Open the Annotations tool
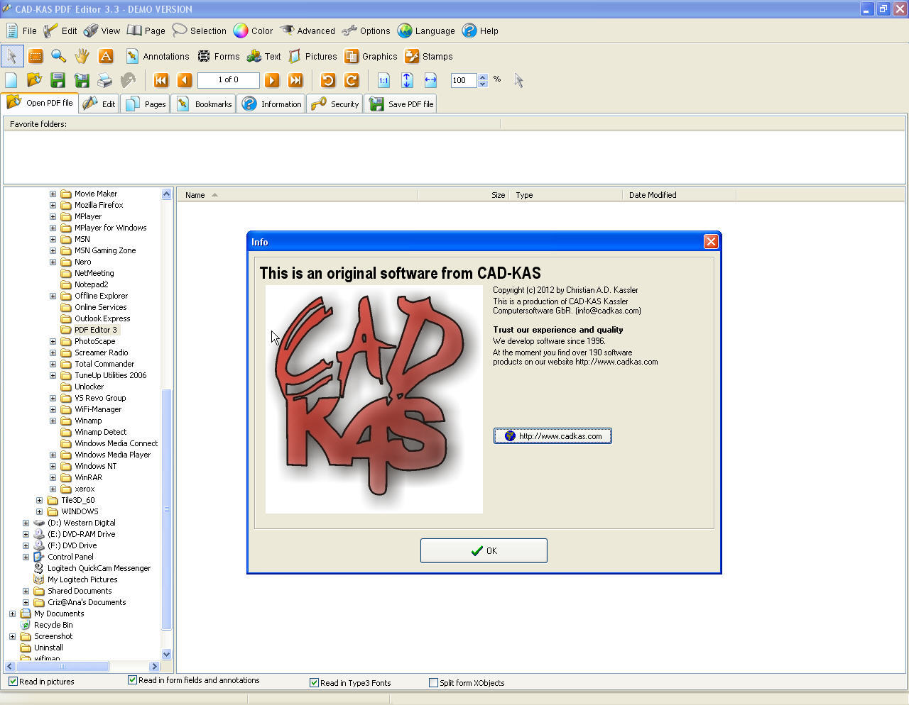This screenshot has width=909, height=705. [158, 56]
